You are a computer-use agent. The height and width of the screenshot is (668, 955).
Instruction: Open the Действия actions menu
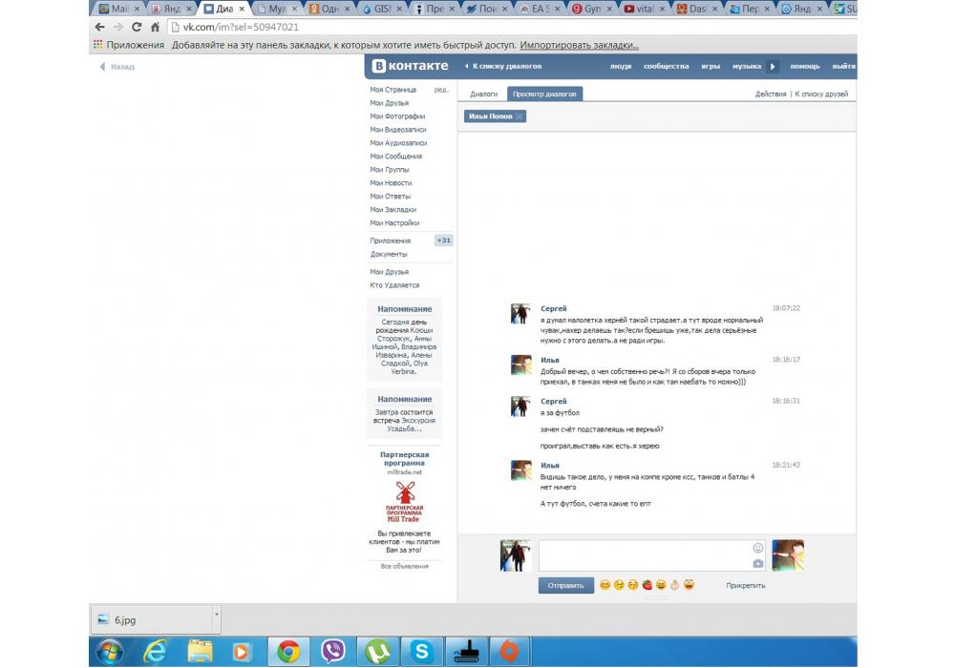point(770,94)
